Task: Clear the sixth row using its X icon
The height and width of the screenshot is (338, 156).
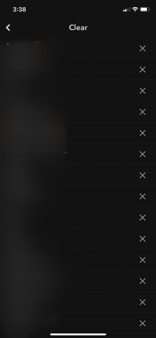Action: click(x=142, y=154)
